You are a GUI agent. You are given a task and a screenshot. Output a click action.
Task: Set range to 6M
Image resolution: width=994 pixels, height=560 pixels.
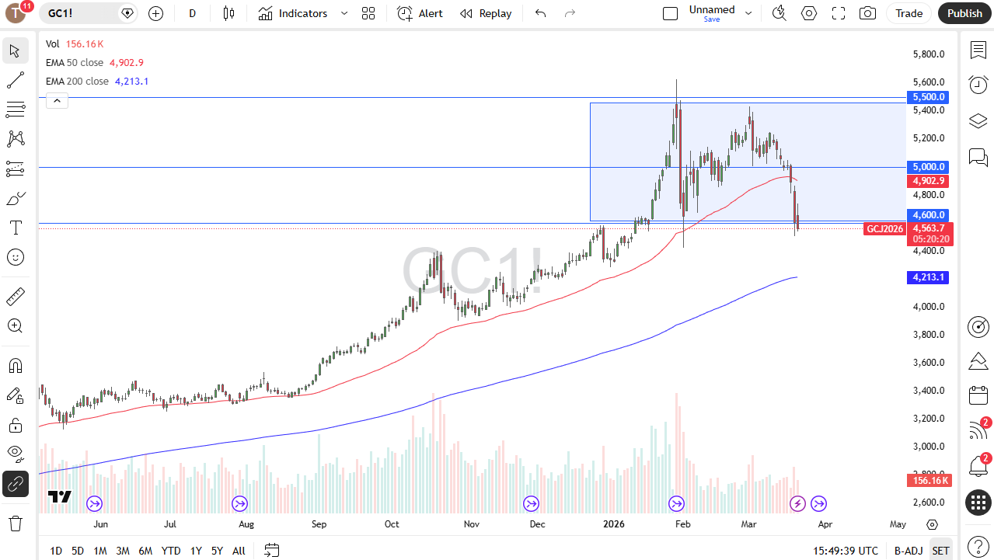tap(145, 551)
